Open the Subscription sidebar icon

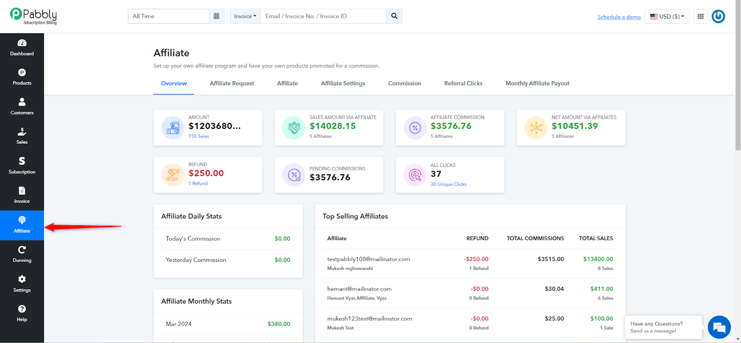click(22, 166)
